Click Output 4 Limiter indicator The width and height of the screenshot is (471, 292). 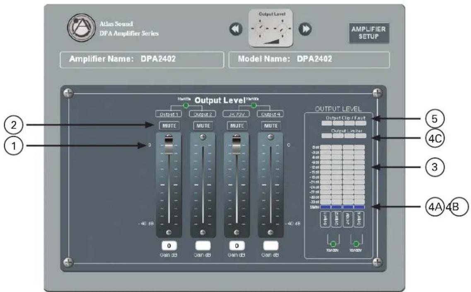point(361,136)
